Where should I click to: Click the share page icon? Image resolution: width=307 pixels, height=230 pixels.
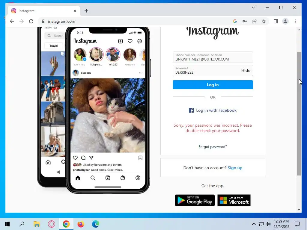pos(254,21)
